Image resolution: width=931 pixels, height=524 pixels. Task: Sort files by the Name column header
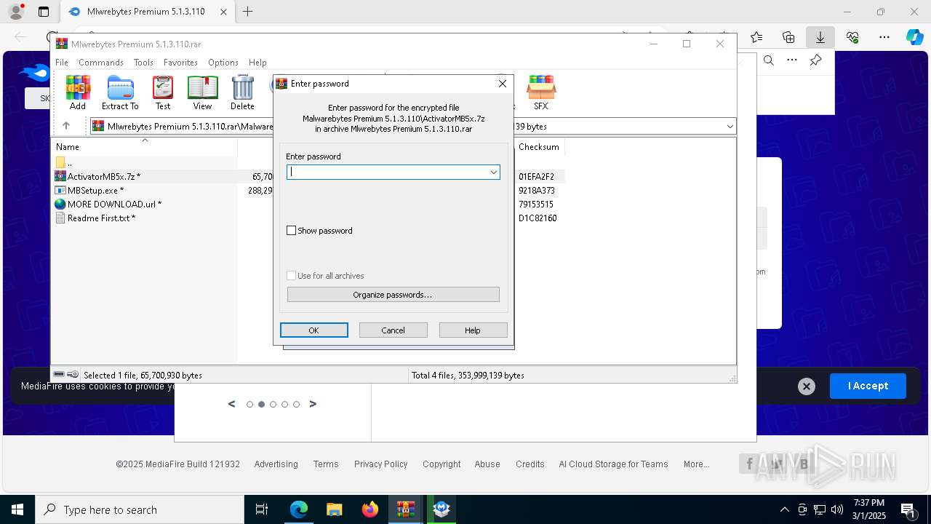[145, 146]
